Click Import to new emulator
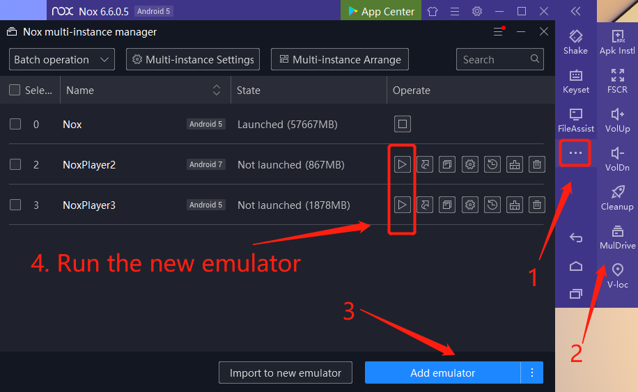638x392 pixels. tap(286, 373)
